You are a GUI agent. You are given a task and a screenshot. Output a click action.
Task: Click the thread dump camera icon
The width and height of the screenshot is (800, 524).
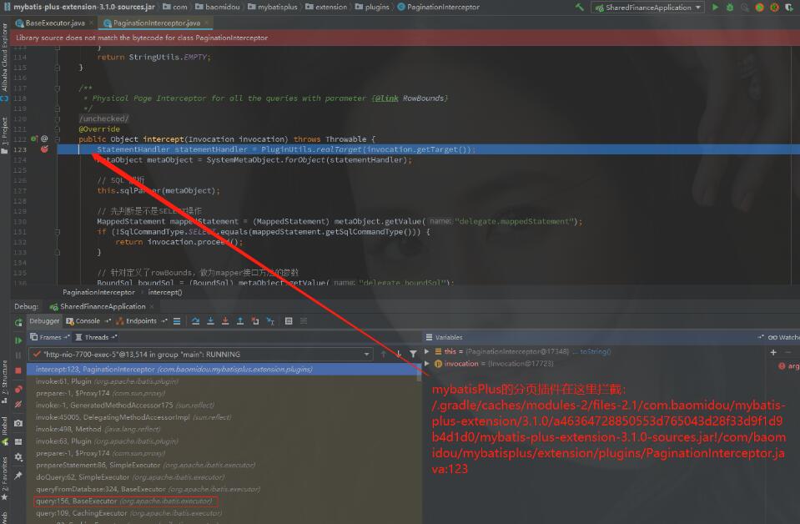(x=18, y=423)
